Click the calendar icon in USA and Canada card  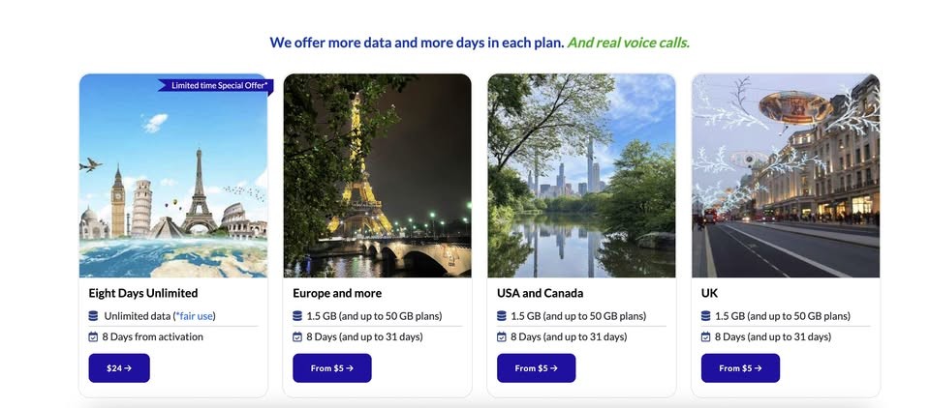tap(502, 337)
